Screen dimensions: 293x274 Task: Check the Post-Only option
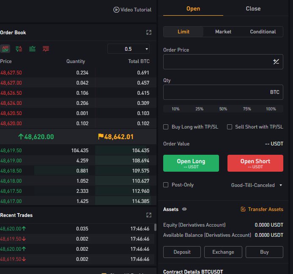(x=166, y=185)
